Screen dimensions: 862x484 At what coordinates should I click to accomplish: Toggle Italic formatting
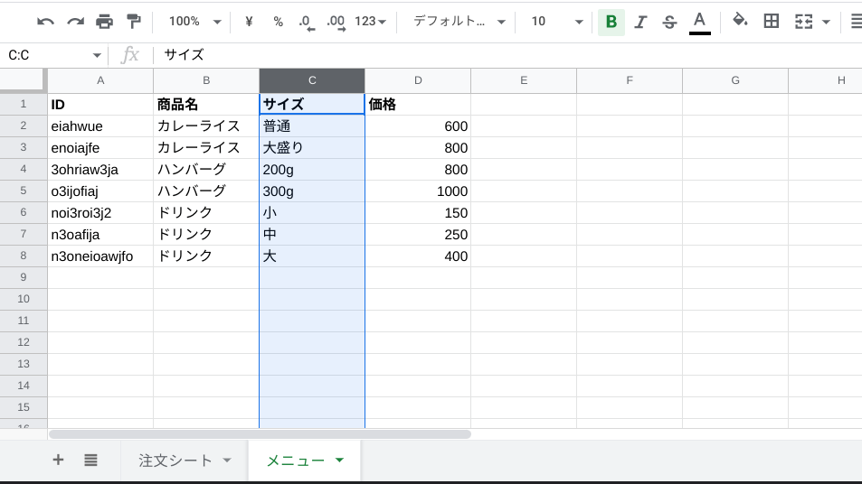point(640,22)
